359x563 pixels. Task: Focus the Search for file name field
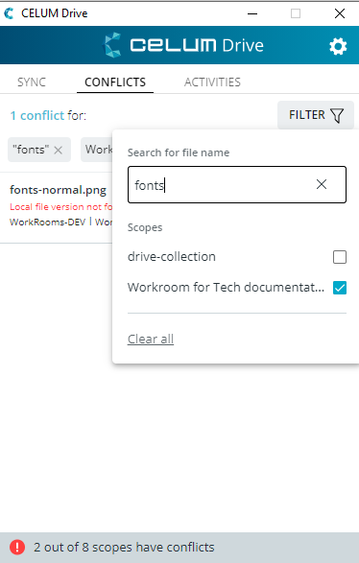click(x=237, y=184)
